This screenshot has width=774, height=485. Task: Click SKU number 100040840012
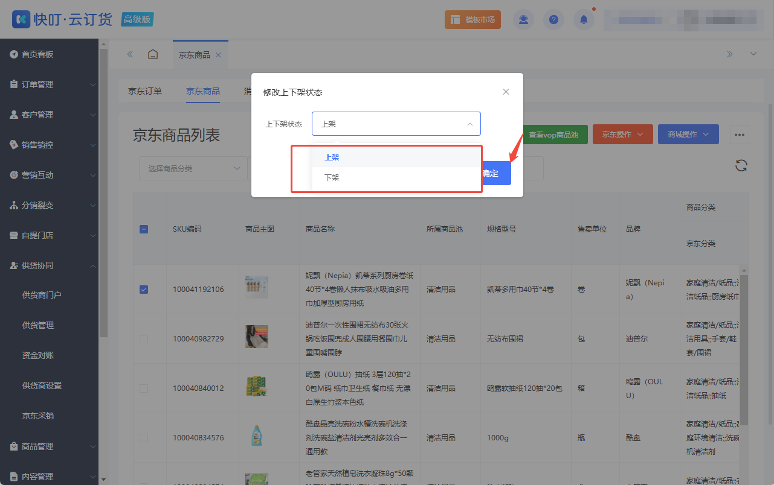coord(198,388)
